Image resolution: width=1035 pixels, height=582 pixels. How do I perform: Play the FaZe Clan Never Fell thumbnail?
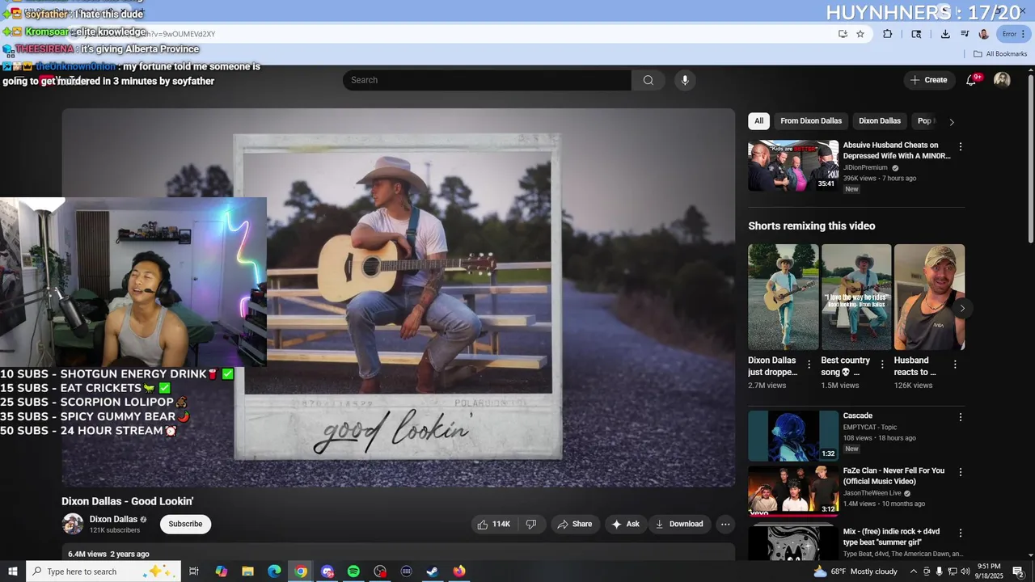tap(793, 491)
